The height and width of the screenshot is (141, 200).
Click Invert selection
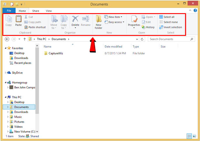point(171,27)
